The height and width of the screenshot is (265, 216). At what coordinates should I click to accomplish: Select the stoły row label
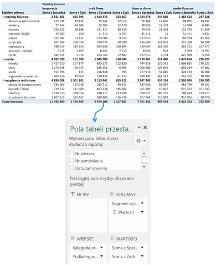coord(12,67)
